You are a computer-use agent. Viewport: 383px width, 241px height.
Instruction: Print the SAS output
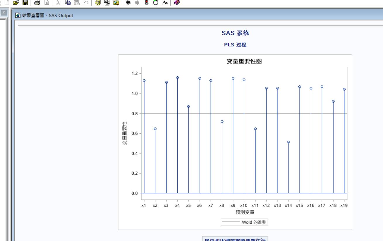(37, 3)
